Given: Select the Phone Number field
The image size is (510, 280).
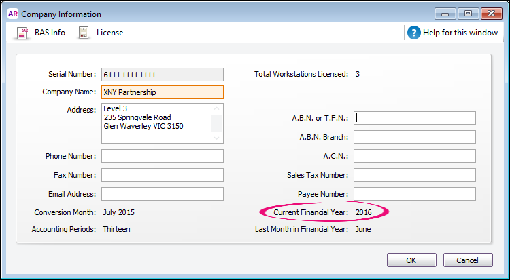Looking at the screenshot, I should 162,156.
